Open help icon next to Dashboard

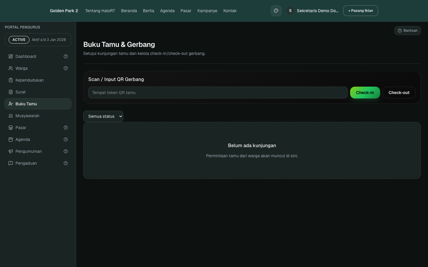(66, 56)
